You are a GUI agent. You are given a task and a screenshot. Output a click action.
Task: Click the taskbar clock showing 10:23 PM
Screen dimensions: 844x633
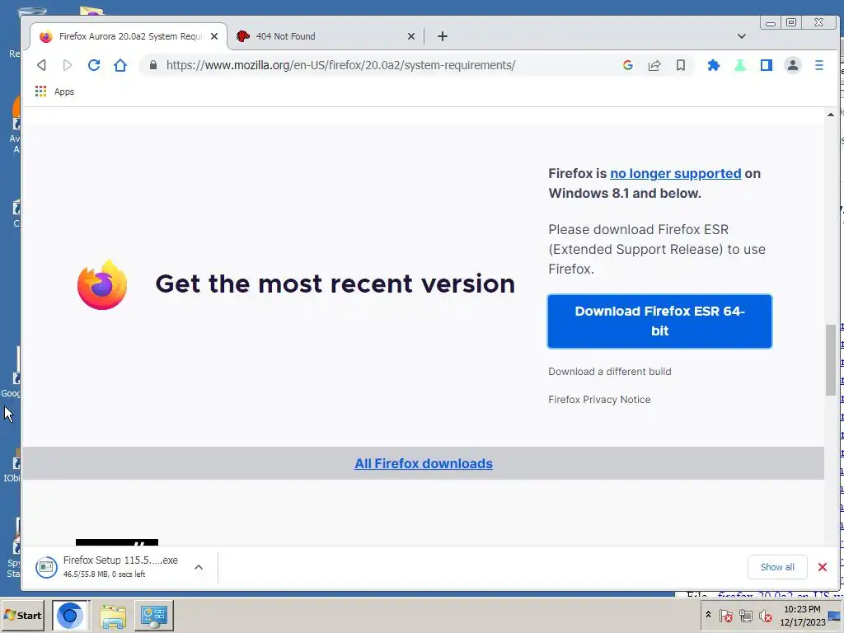(803, 615)
